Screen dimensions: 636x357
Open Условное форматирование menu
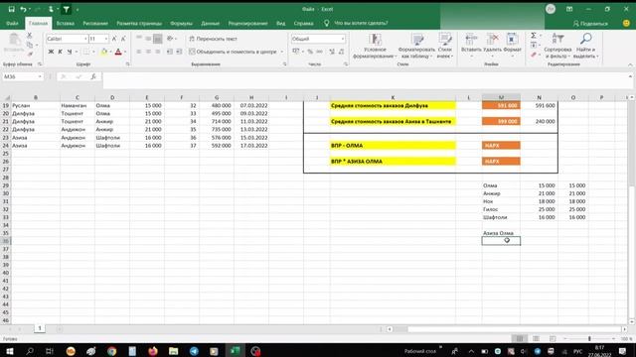point(375,46)
